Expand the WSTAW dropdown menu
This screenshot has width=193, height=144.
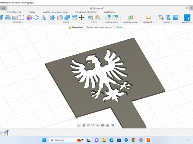[x=167, y=22]
